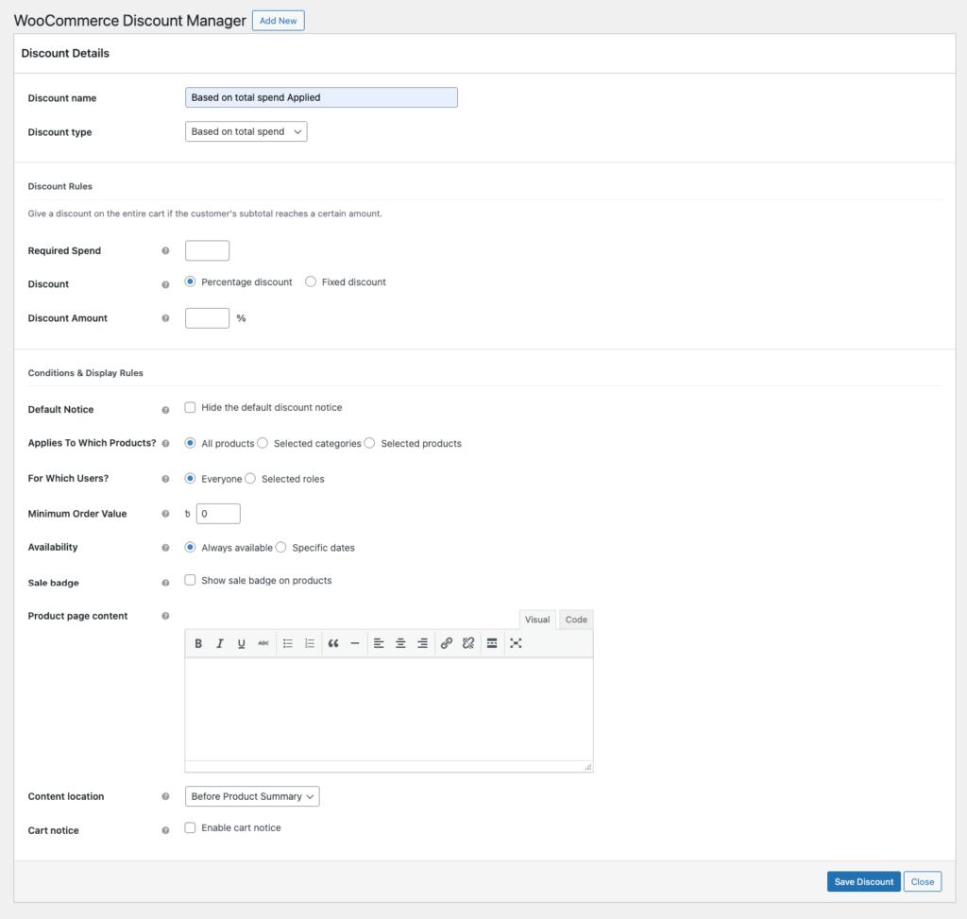Switch editor to Code tab
Viewport: 967px width, 919px height.
coord(576,620)
